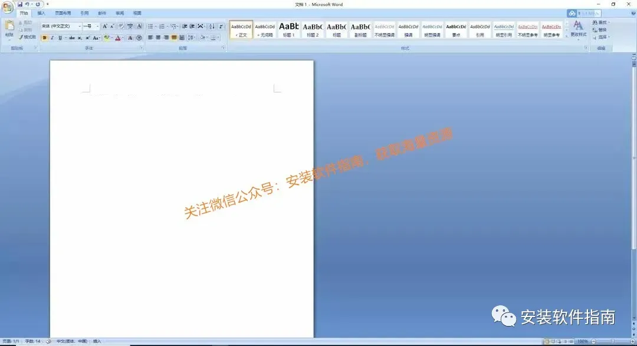
Task: Toggle Underline formatting
Action: [60, 38]
